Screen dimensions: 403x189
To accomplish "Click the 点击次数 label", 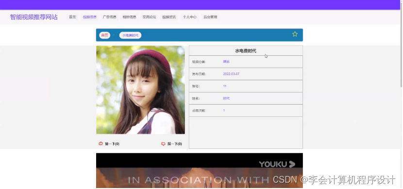I will (199, 111).
